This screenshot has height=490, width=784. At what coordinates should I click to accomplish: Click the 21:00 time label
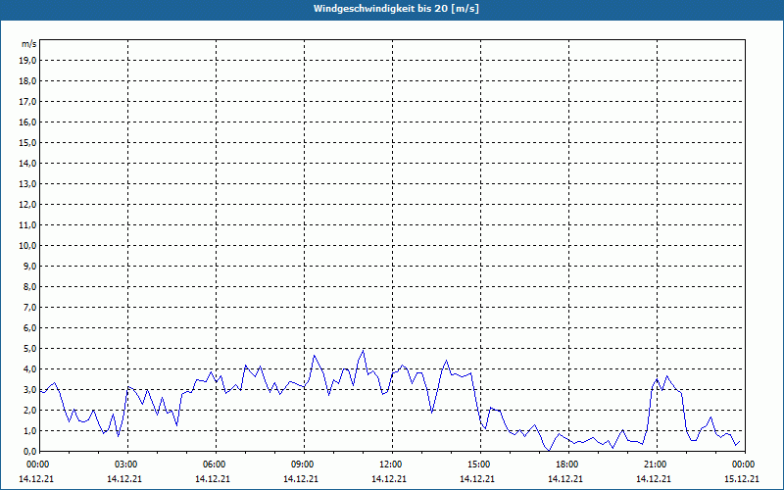(656, 465)
